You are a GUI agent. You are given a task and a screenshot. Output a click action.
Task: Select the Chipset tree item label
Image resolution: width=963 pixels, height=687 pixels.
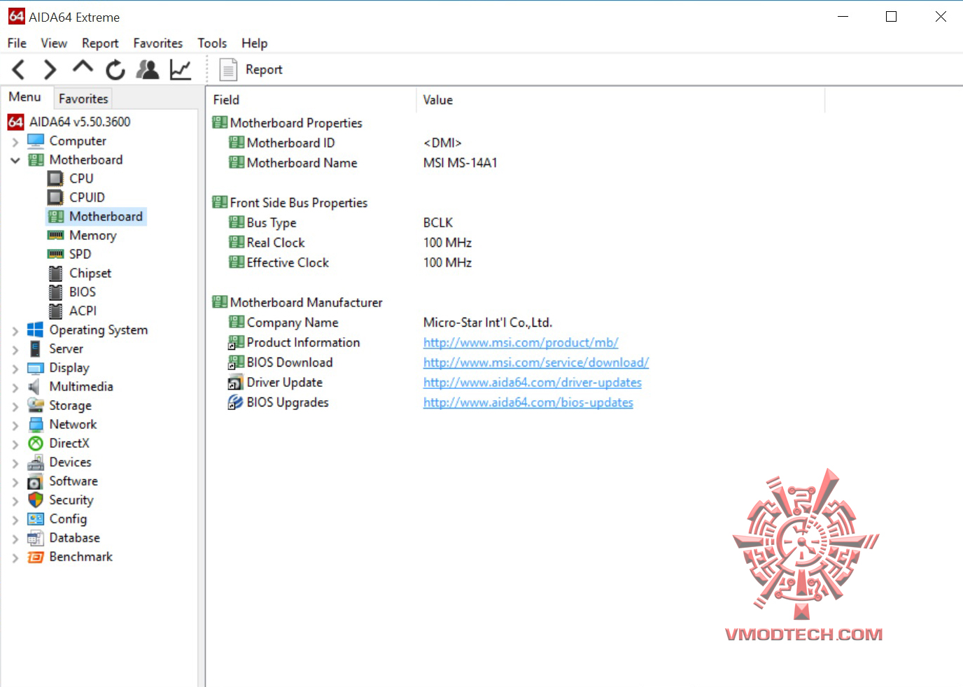[x=90, y=274]
